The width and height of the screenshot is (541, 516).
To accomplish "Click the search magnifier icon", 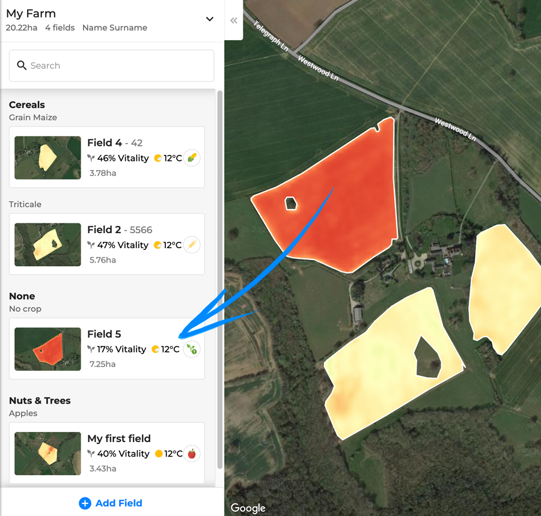I will point(22,65).
